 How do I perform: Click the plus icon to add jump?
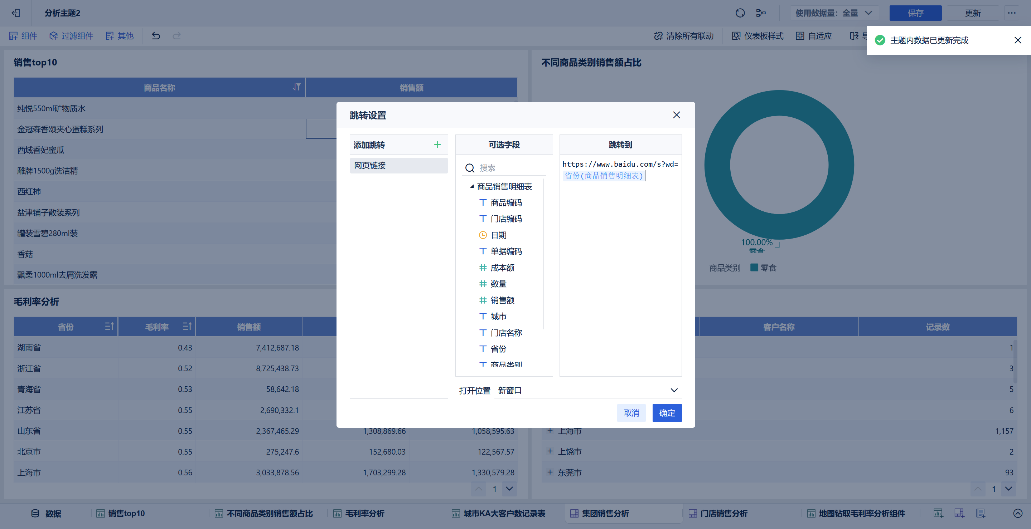(x=437, y=145)
